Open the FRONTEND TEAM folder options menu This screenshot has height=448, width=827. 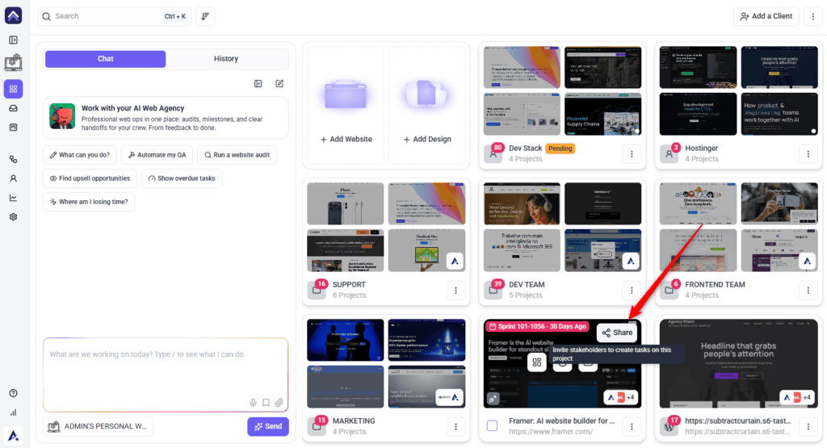pyautogui.click(x=808, y=290)
